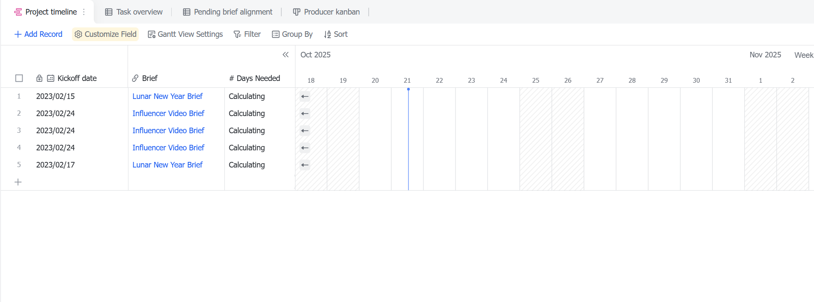Open the Sort options
This screenshot has height=302, width=814.
336,34
